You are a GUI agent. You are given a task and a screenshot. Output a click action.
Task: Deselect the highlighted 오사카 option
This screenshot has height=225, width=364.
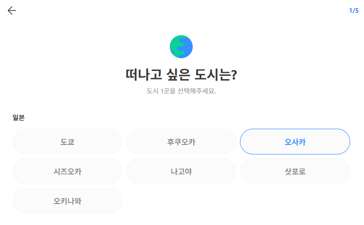click(x=295, y=142)
